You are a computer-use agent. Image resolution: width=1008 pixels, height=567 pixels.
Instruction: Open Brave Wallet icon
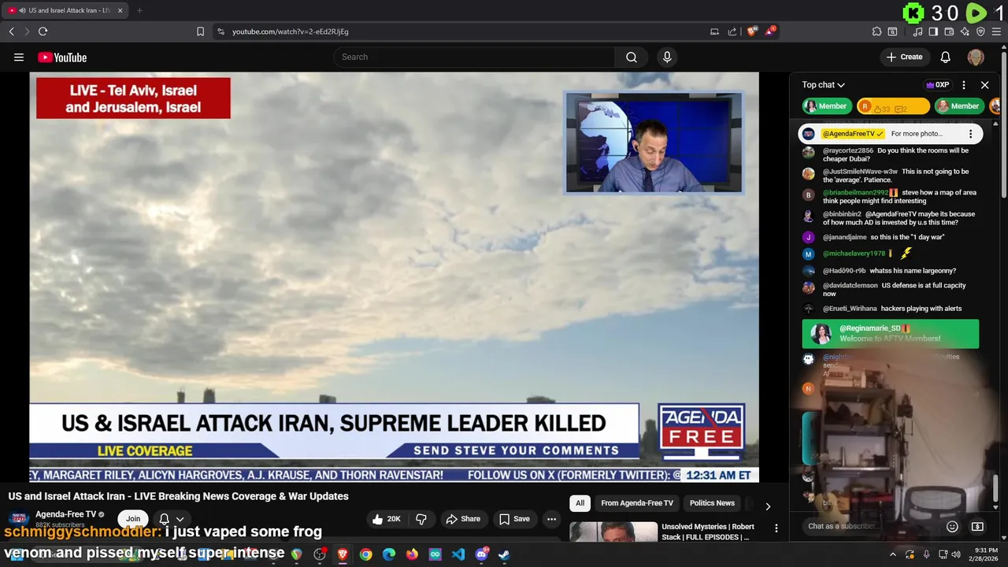[949, 31]
